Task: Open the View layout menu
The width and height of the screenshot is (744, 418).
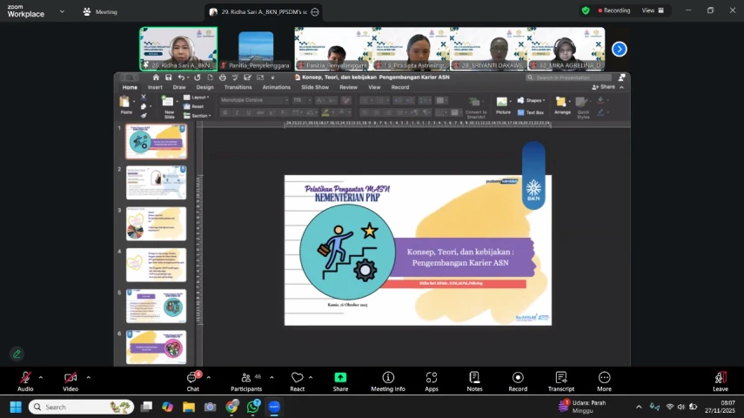Action: 653,10
